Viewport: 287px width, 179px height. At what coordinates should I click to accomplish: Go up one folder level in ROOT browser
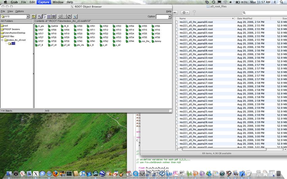pos(34,17)
